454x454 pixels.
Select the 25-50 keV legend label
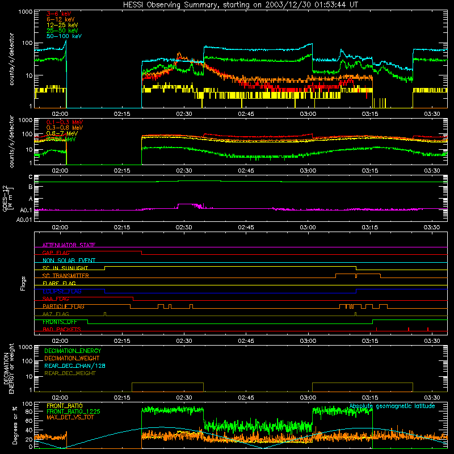point(62,31)
